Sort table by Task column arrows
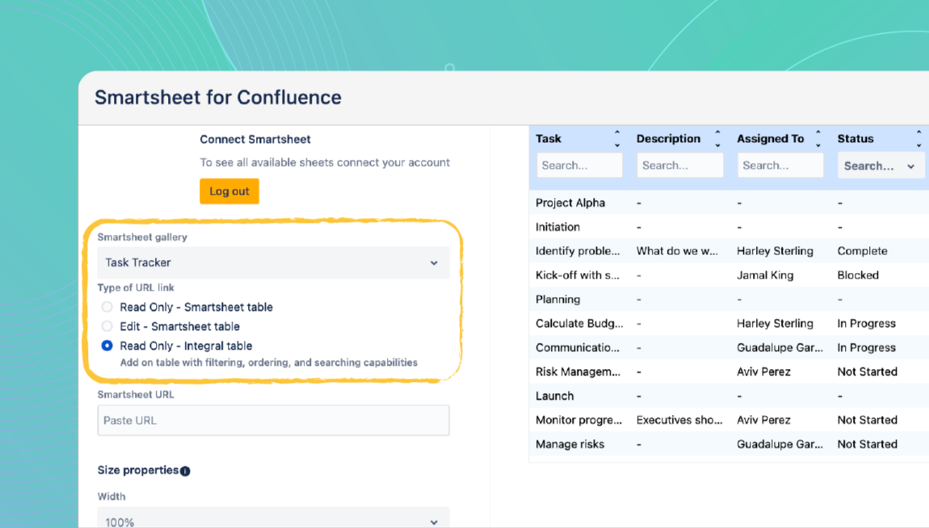This screenshot has height=528, width=929. coord(617,139)
